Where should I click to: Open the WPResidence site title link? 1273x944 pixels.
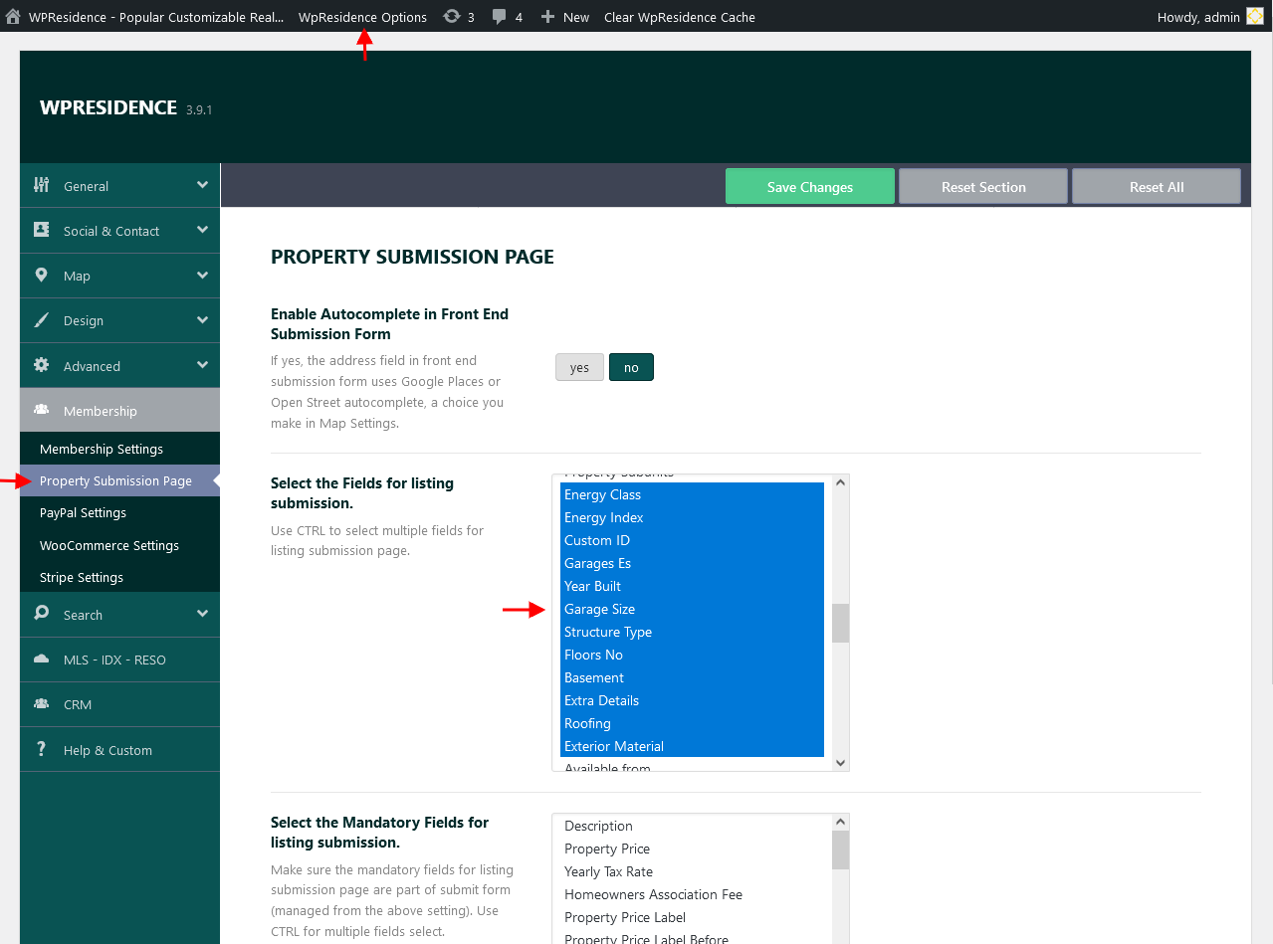155,17
